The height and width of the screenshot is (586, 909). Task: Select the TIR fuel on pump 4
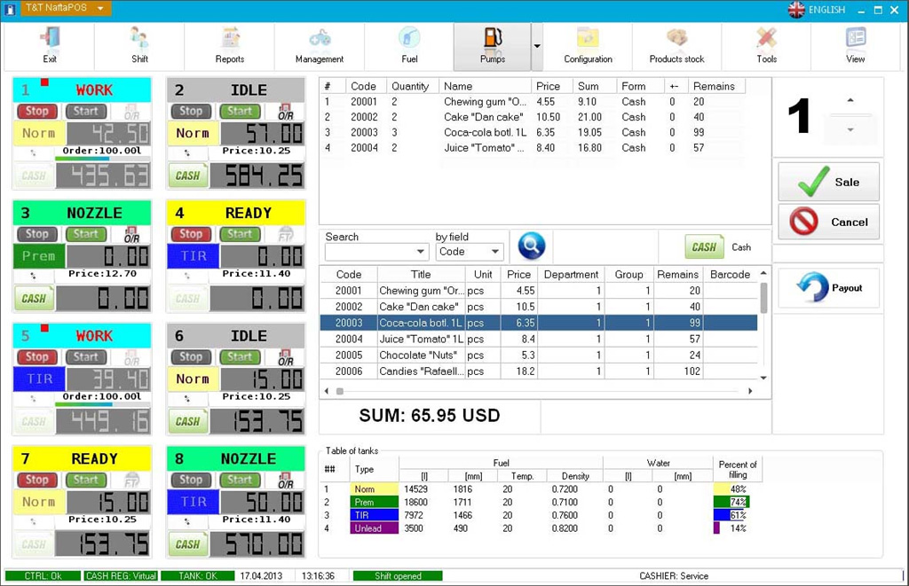[x=193, y=256]
